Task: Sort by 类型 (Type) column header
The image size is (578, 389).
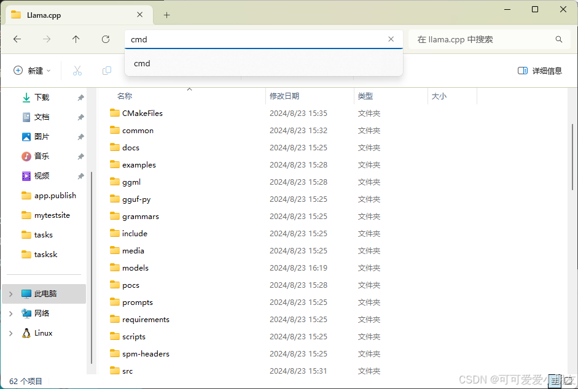Action: tap(365, 96)
